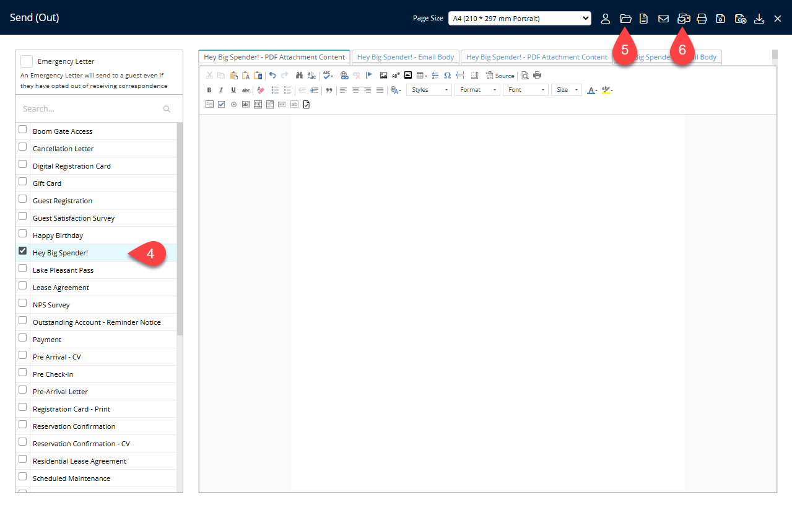
Task: Click the multiple envelopes send icon
Action: (684, 19)
